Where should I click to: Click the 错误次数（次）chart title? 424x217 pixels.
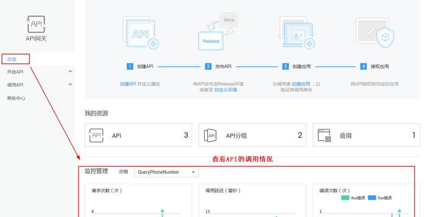335,191
